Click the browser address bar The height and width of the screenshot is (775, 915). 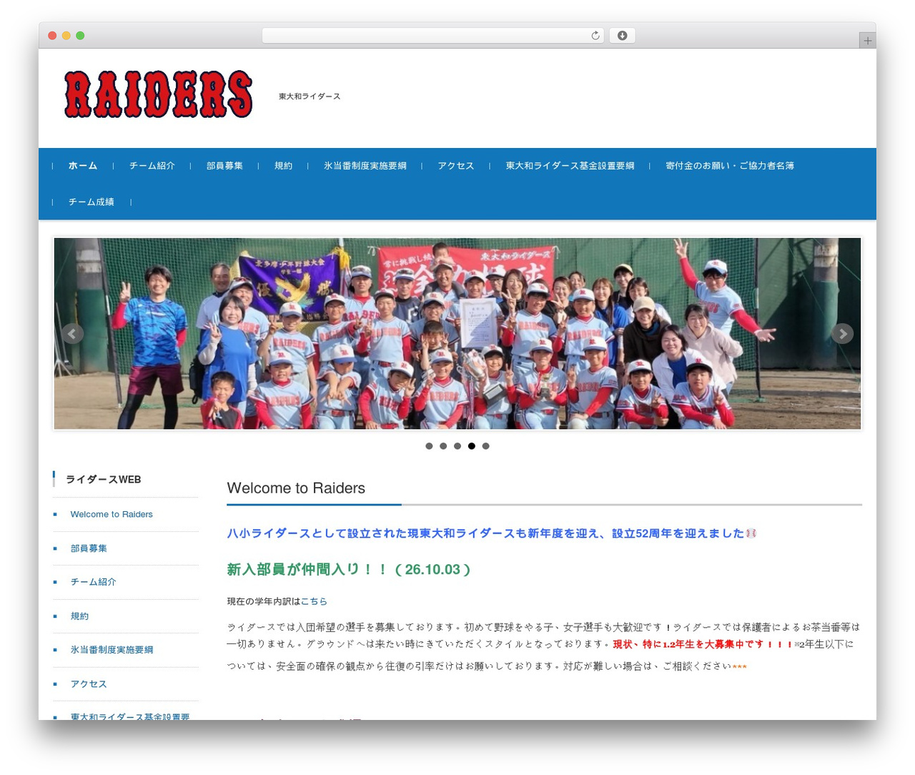coord(433,36)
